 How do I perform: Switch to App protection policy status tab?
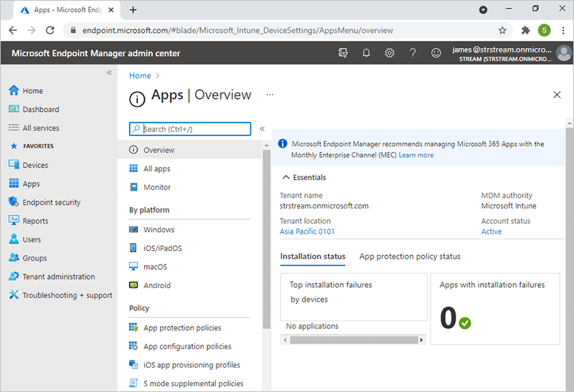click(x=410, y=257)
